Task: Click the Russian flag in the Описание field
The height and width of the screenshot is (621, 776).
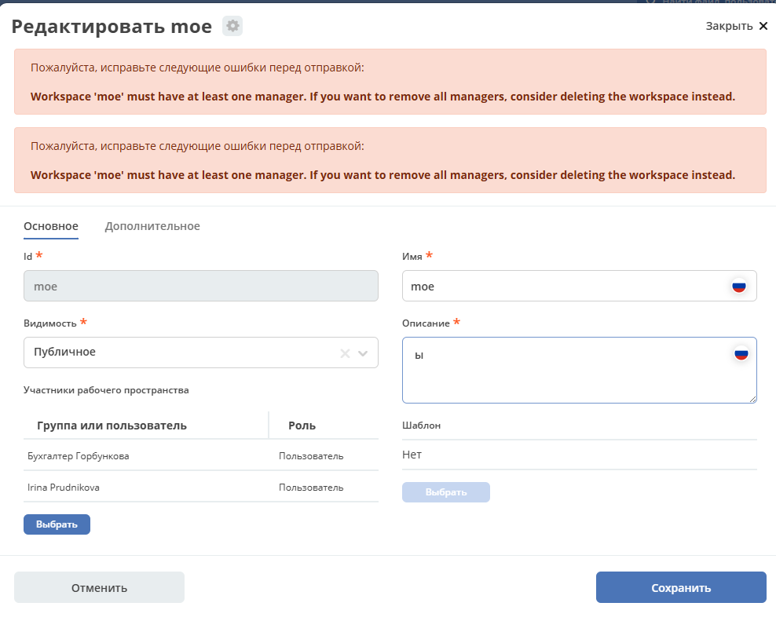Action: click(741, 354)
